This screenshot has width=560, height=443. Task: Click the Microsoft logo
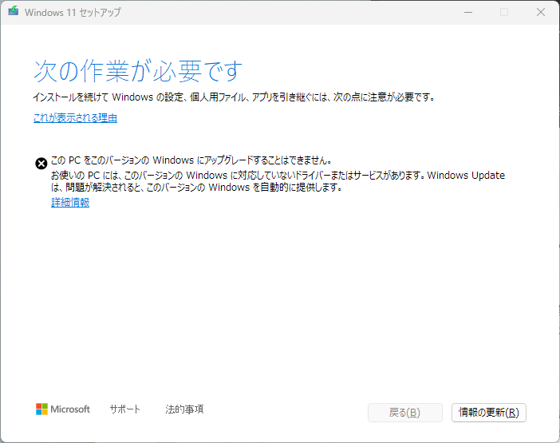pos(63,409)
